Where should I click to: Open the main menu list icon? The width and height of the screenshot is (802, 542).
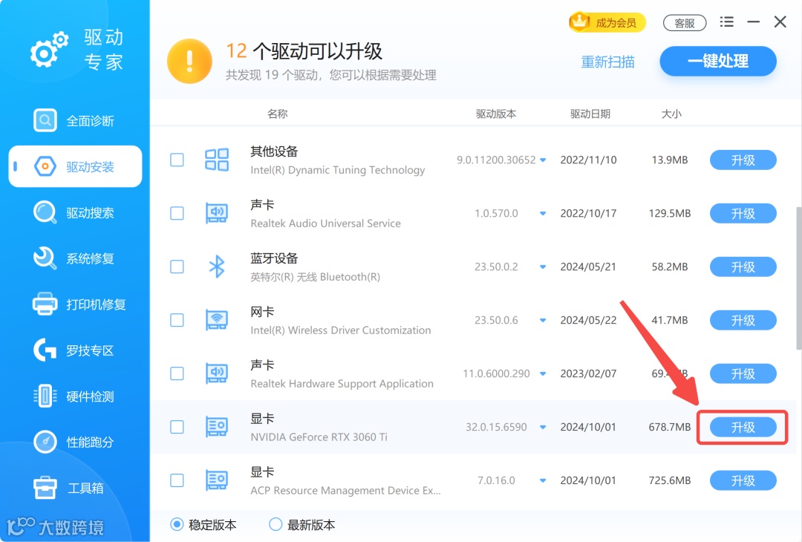tap(726, 22)
